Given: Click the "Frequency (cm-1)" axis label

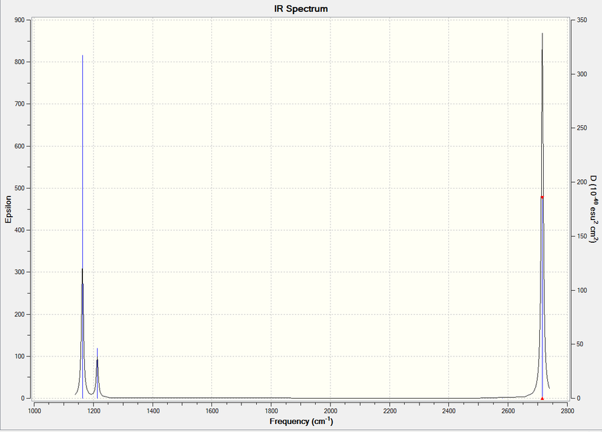Looking at the screenshot, I should [x=302, y=421].
